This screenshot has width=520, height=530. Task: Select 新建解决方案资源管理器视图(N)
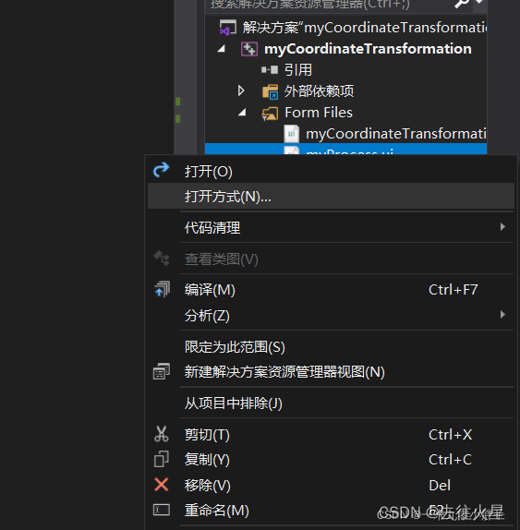pos(331,372)
